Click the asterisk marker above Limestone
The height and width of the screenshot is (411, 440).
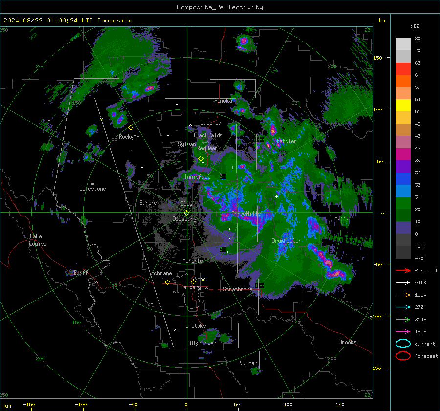click(92, 184)
